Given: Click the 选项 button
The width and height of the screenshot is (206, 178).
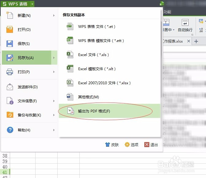Looking at the screenshot, I should 132,145.
